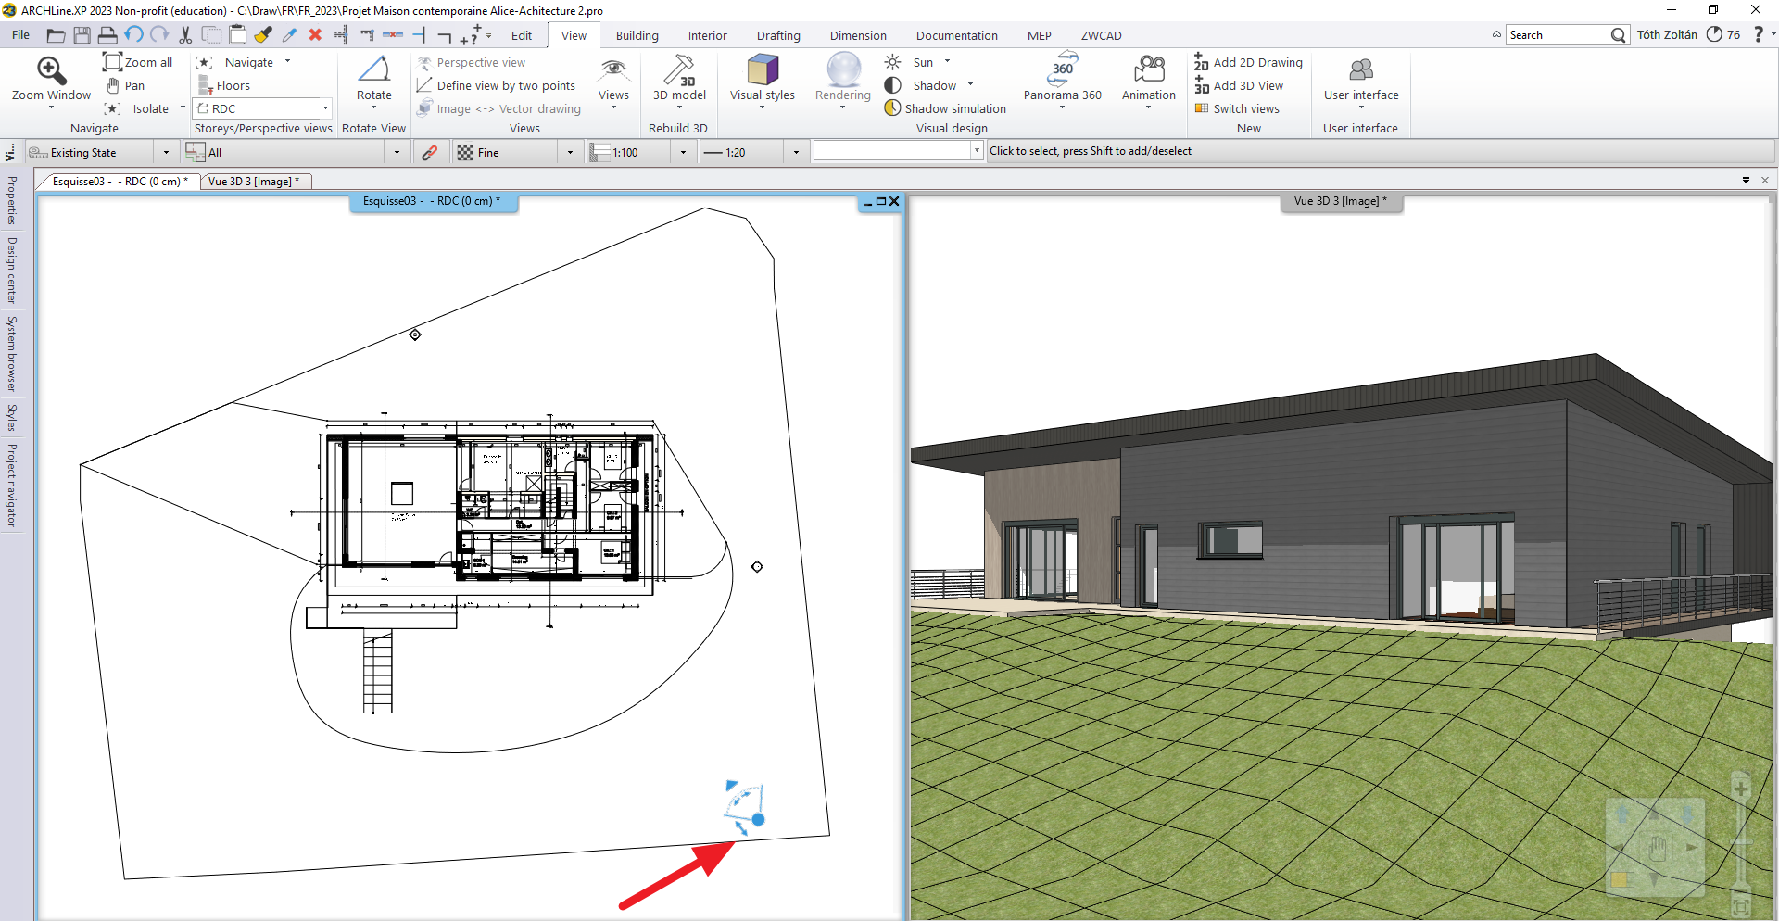The width and height of the screenshot is (1779, 921).
Task: Click the zoom slider handle in 3D view
Action: 1741,841
